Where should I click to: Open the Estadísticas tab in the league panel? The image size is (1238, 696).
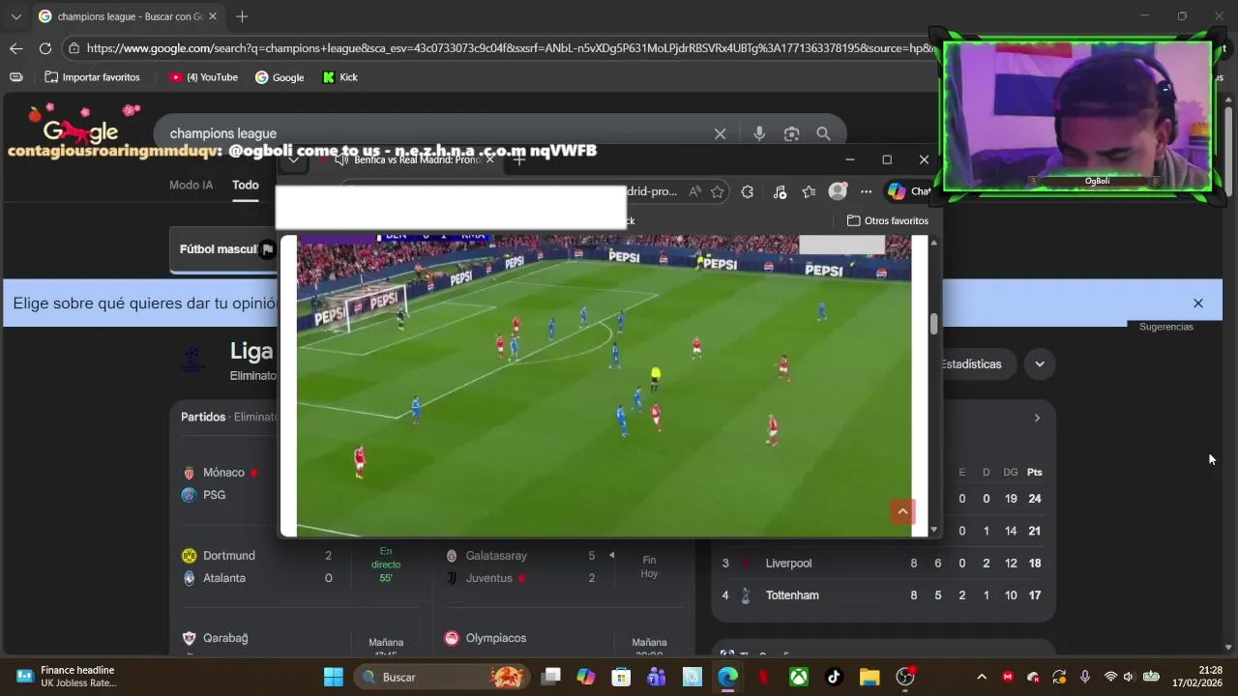click(971, 364)
